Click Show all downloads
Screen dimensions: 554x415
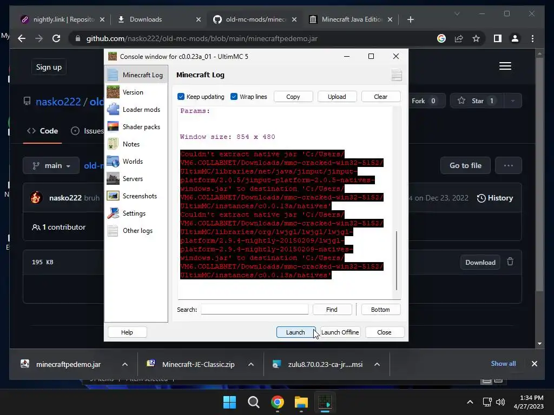click(x=503, y=364)
